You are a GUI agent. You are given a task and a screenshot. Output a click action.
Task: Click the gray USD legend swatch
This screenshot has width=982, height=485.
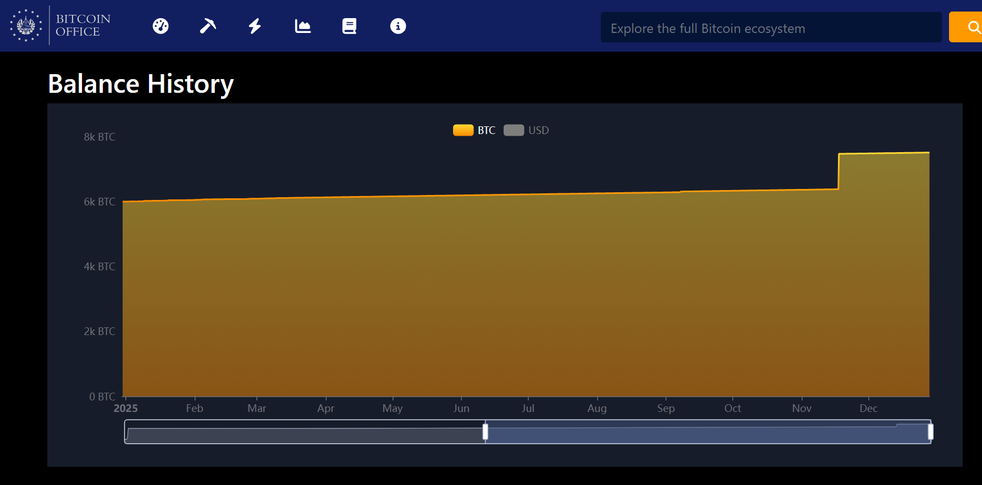coord(514,130)
